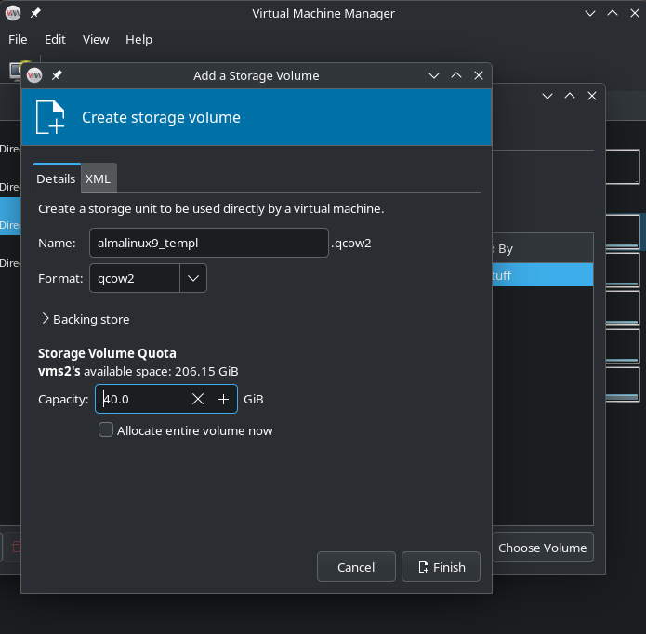
Task: Close the background storage browser dialog
Action: pos(591,96)
